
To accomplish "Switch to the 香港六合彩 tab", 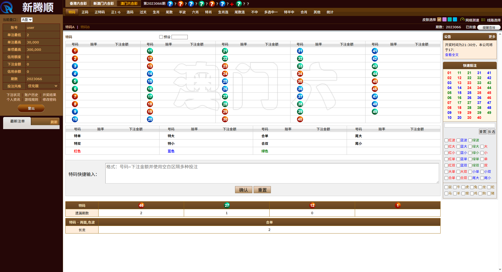I will point(78,4).
